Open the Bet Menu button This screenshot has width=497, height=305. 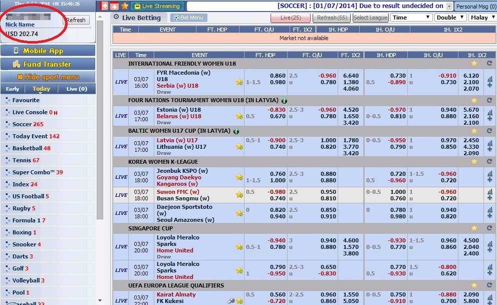point(188,18)
